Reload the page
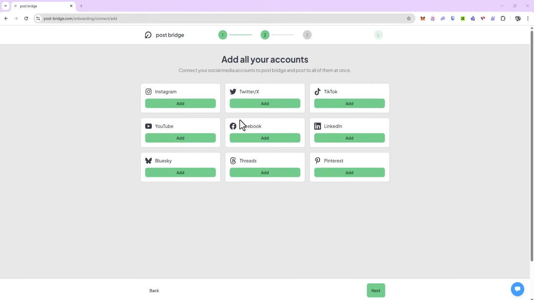 (x=26, y=18)
